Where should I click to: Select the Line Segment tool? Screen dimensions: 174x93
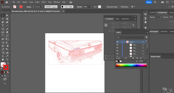[x=7, y=26]
